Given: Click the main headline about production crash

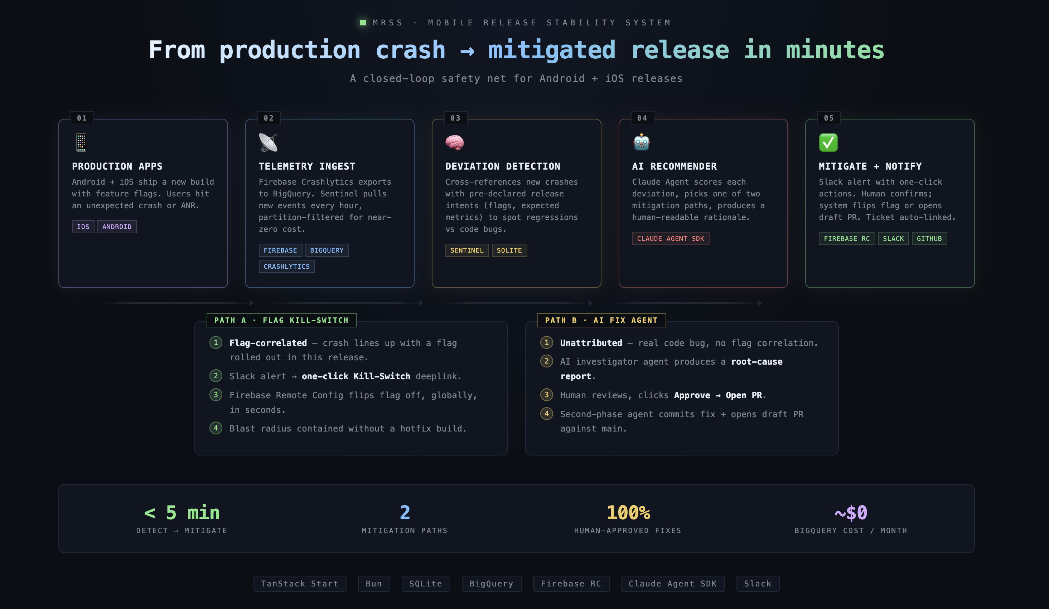Looking at the screenshot, I should [516, 50].
